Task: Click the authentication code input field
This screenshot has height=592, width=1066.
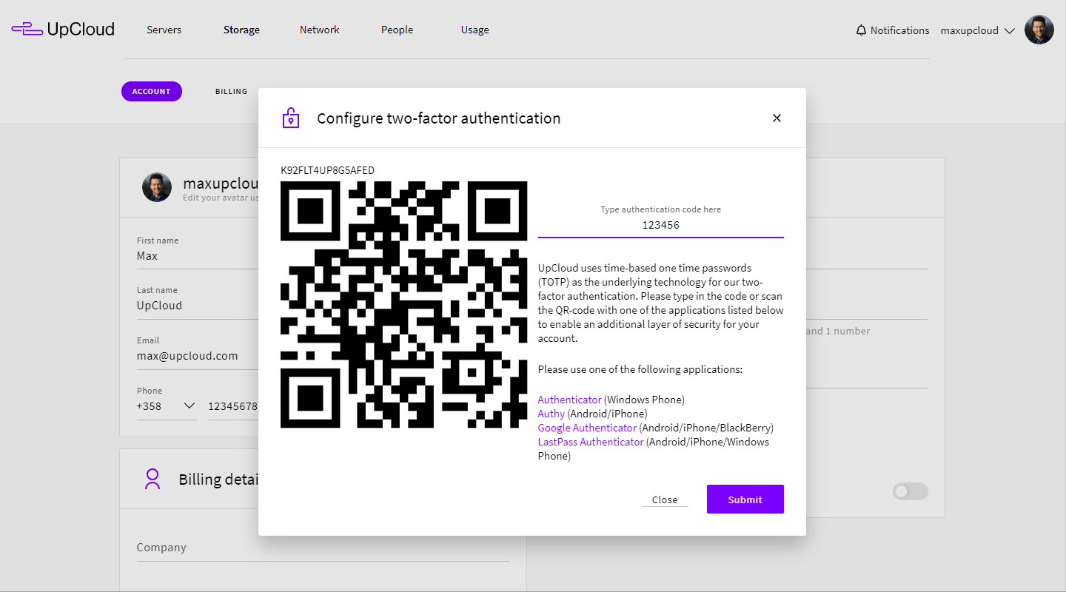Action: 660,224
